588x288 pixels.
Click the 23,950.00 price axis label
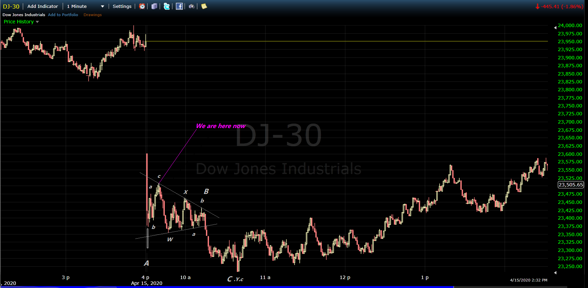570,42
